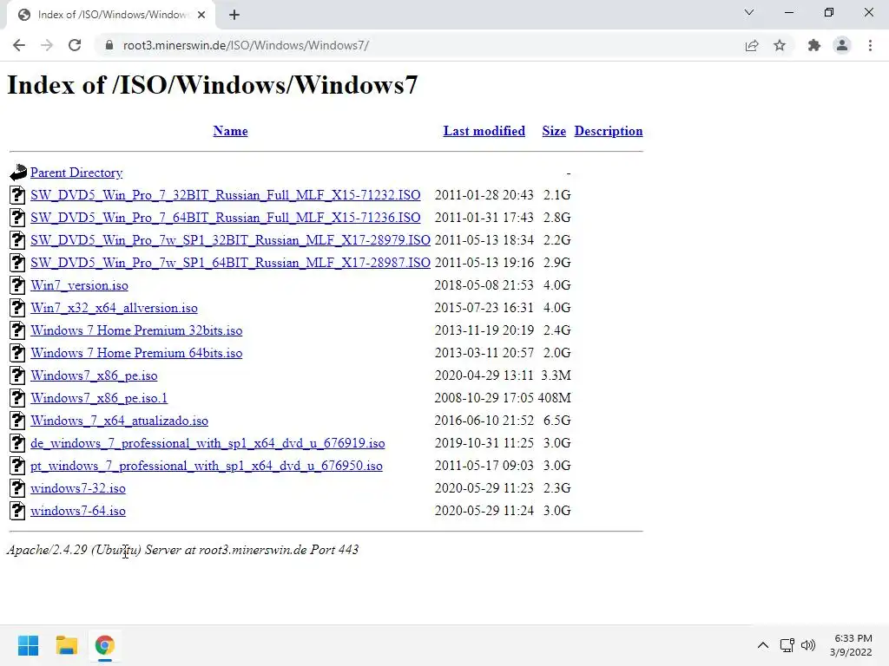Open windows7-32.iso link
This screenshot has width=889, height=666.
pos(78,488)
